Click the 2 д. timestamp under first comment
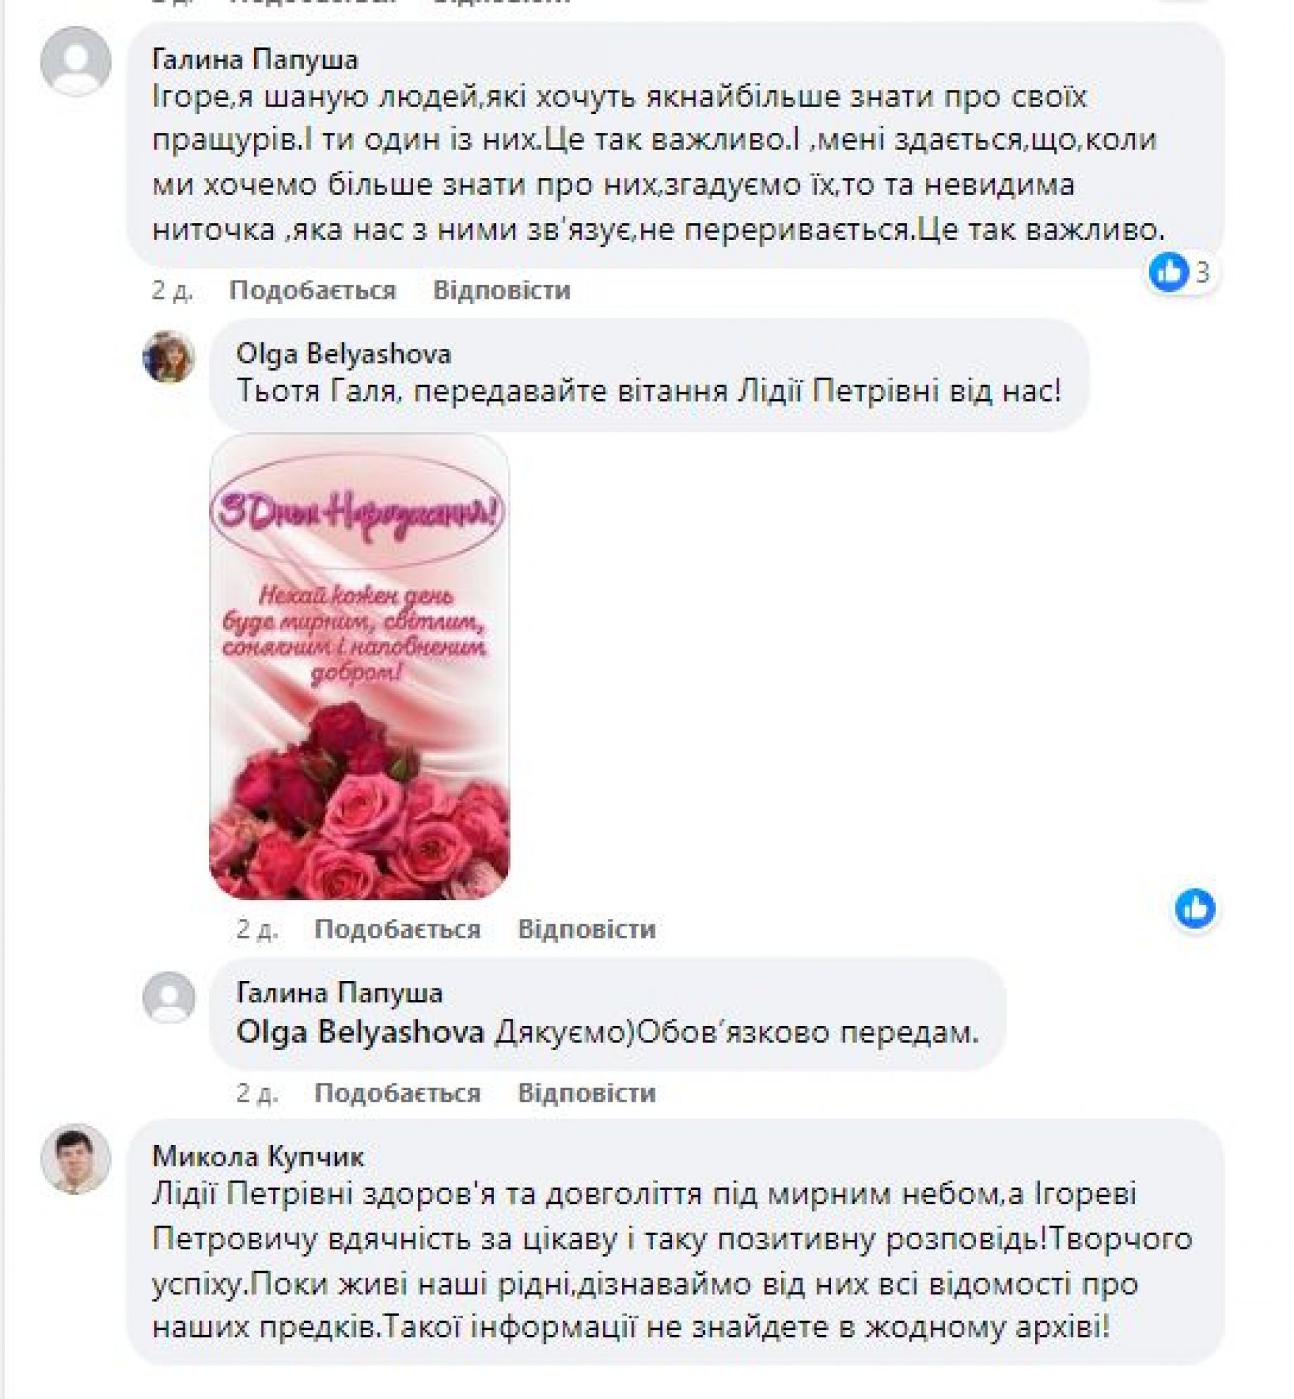 (x=173, y=290)
